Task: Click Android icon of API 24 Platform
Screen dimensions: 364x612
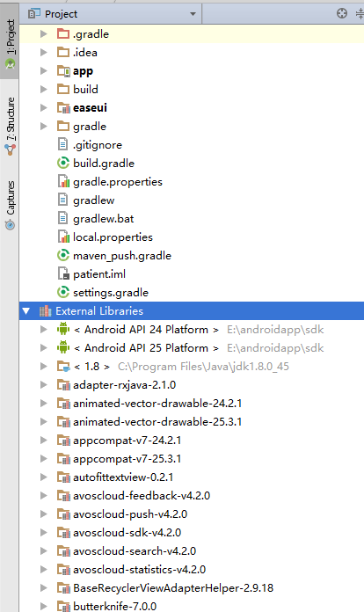Action: pos(63,329)
